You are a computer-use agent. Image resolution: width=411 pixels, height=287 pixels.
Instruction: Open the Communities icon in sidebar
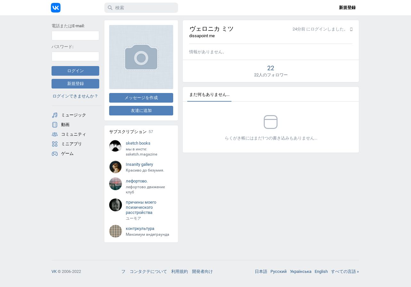coord(55,134)
